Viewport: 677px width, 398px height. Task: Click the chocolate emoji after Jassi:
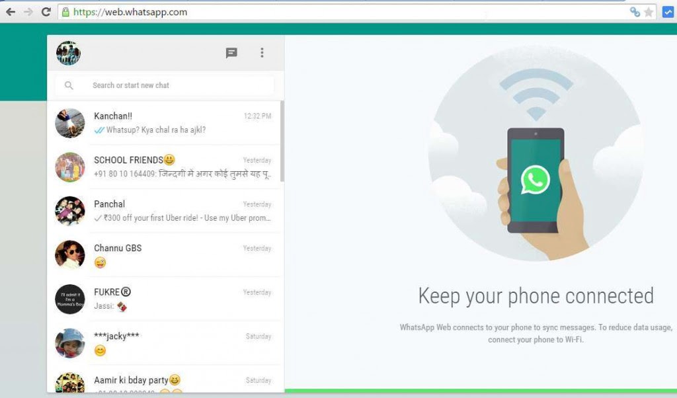pyautogui.click(x=122, y=307)
